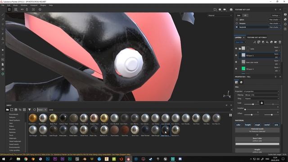Toggle visibility of Fill layer 1

point(236,55)
